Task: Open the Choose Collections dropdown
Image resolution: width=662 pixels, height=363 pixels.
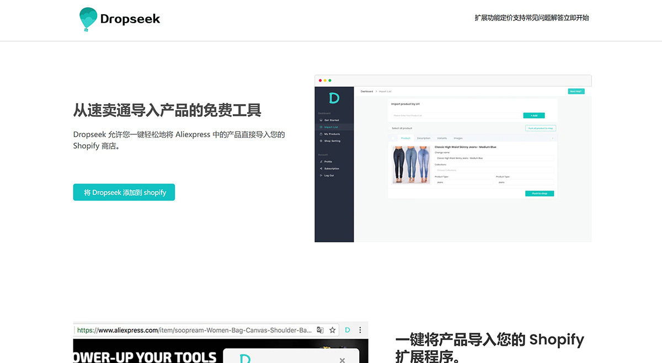Action: [x=494, y=170]
